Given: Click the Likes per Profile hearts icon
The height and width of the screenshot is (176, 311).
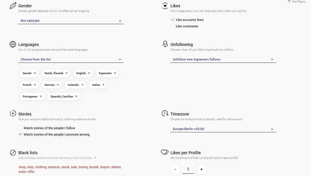Looking at the screenshot, I should 165,152.
